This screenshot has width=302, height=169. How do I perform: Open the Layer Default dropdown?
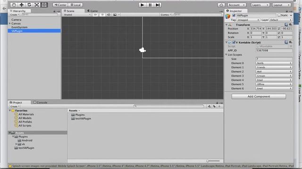[x=281, y=20]
